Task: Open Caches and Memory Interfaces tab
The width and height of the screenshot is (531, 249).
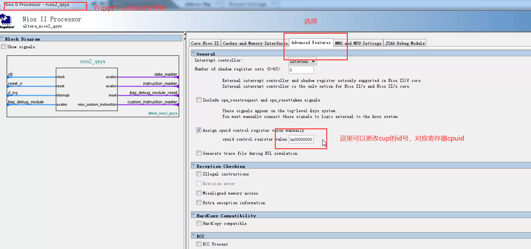Action: 255,43
